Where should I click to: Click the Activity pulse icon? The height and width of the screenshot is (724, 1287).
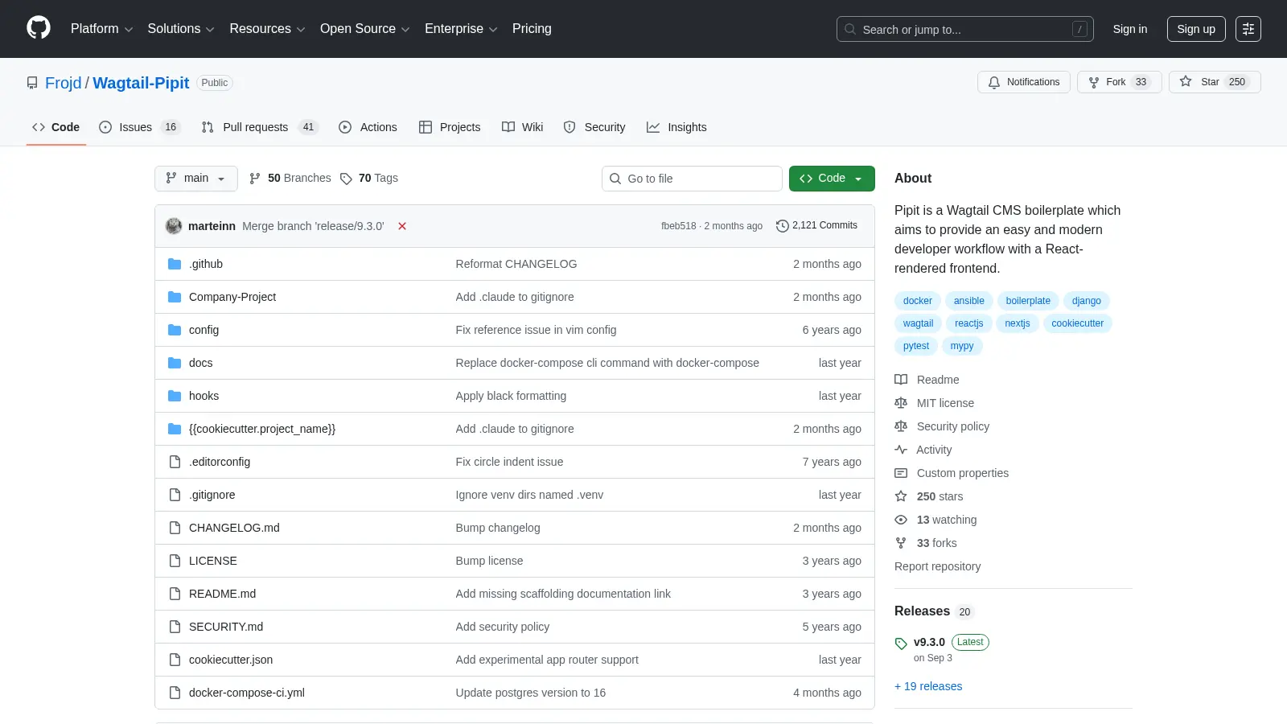click(x=901, y=450)
